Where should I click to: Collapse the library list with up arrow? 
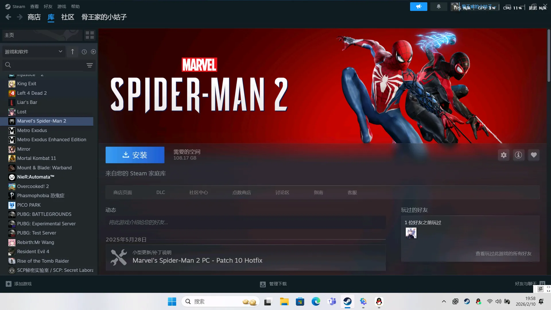[x=73, y=52]
